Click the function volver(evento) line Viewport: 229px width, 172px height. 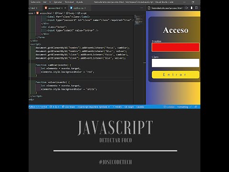pos(52,82)
